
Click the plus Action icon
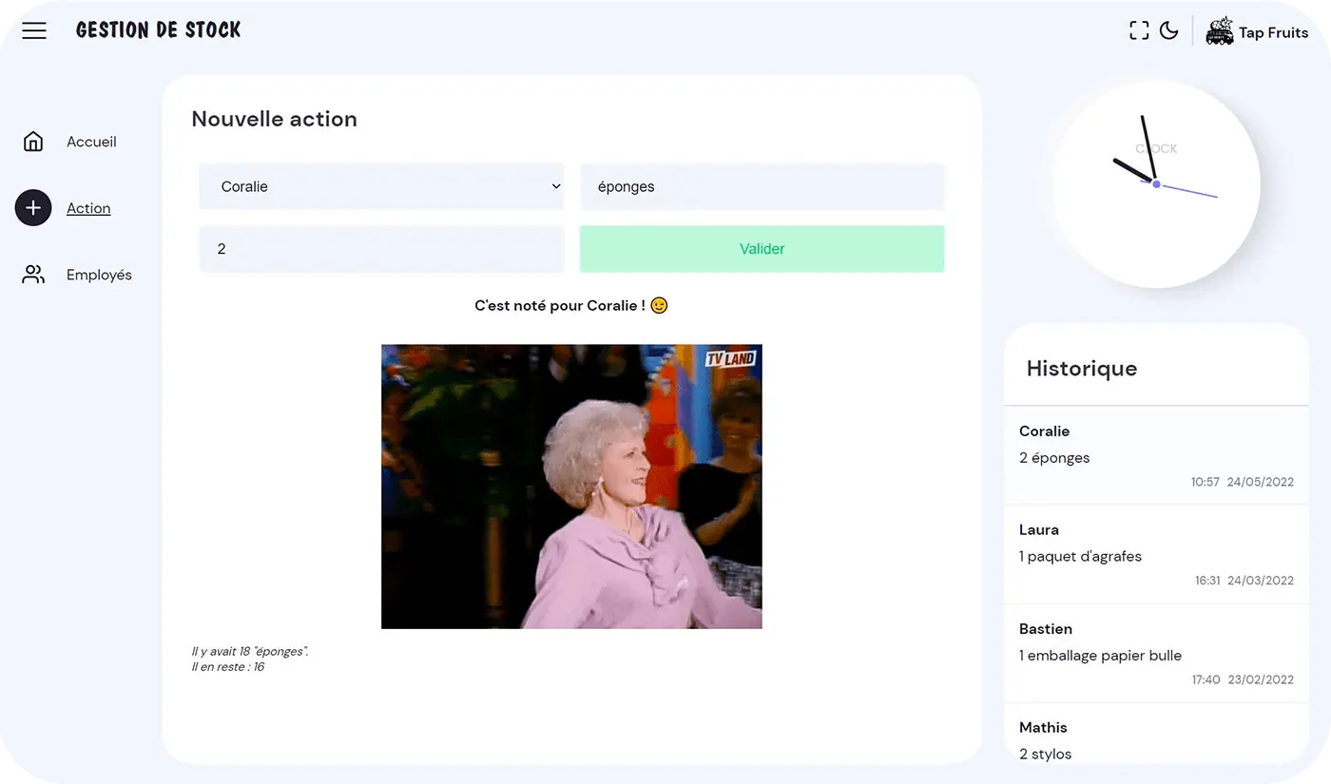click(33, 208)
